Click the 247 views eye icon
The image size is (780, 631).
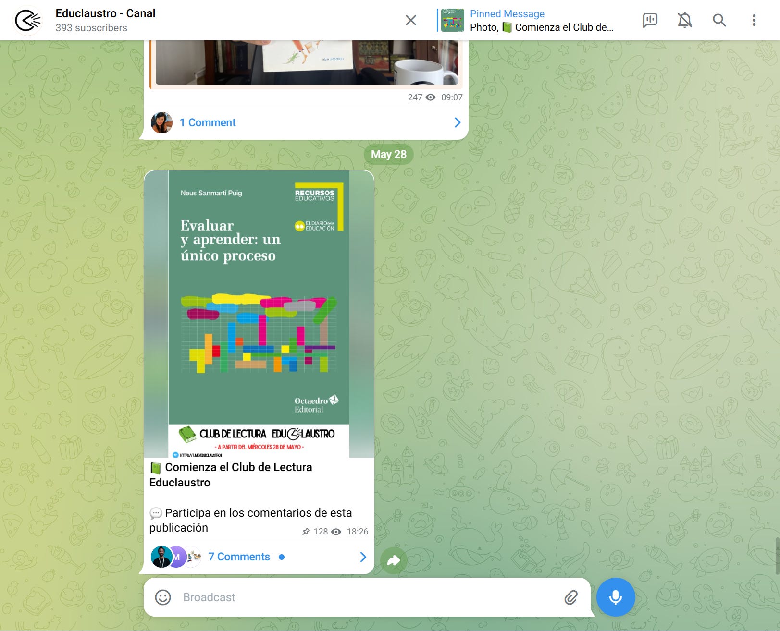coord(431,97)
